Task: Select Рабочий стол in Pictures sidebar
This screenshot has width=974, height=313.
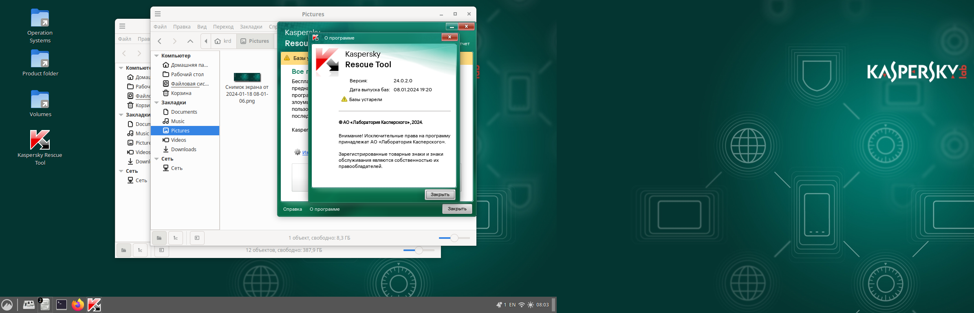Action: click(x=185, y=75)
